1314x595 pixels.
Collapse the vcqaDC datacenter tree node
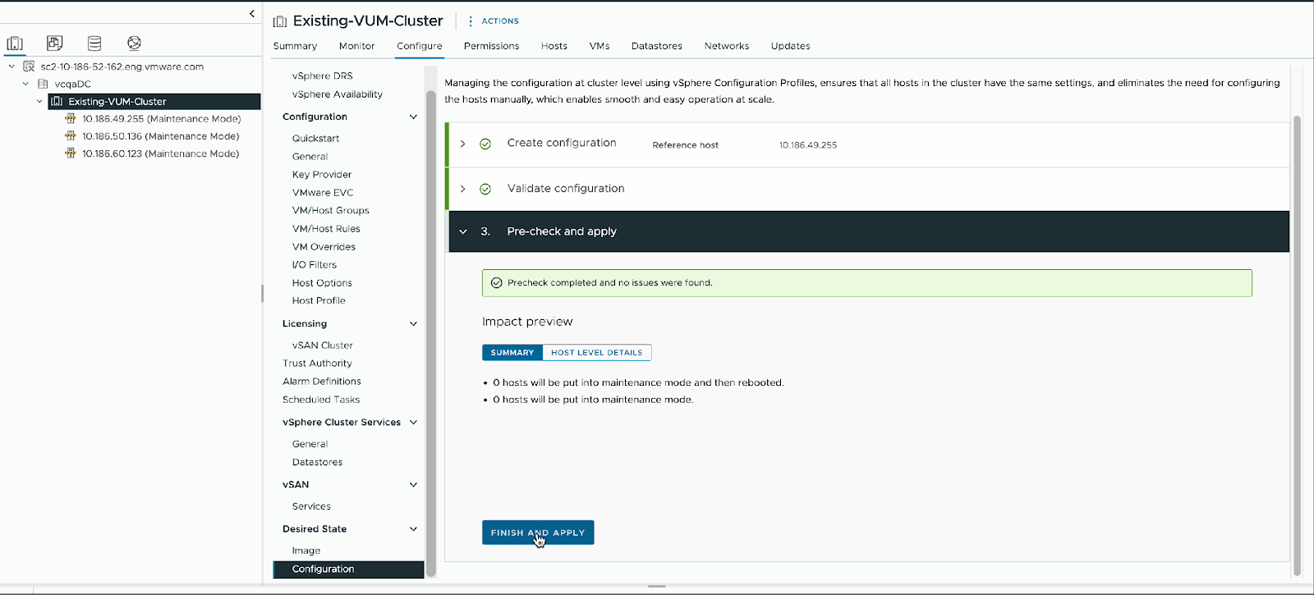pyautogui.click(x=25, y=84)
